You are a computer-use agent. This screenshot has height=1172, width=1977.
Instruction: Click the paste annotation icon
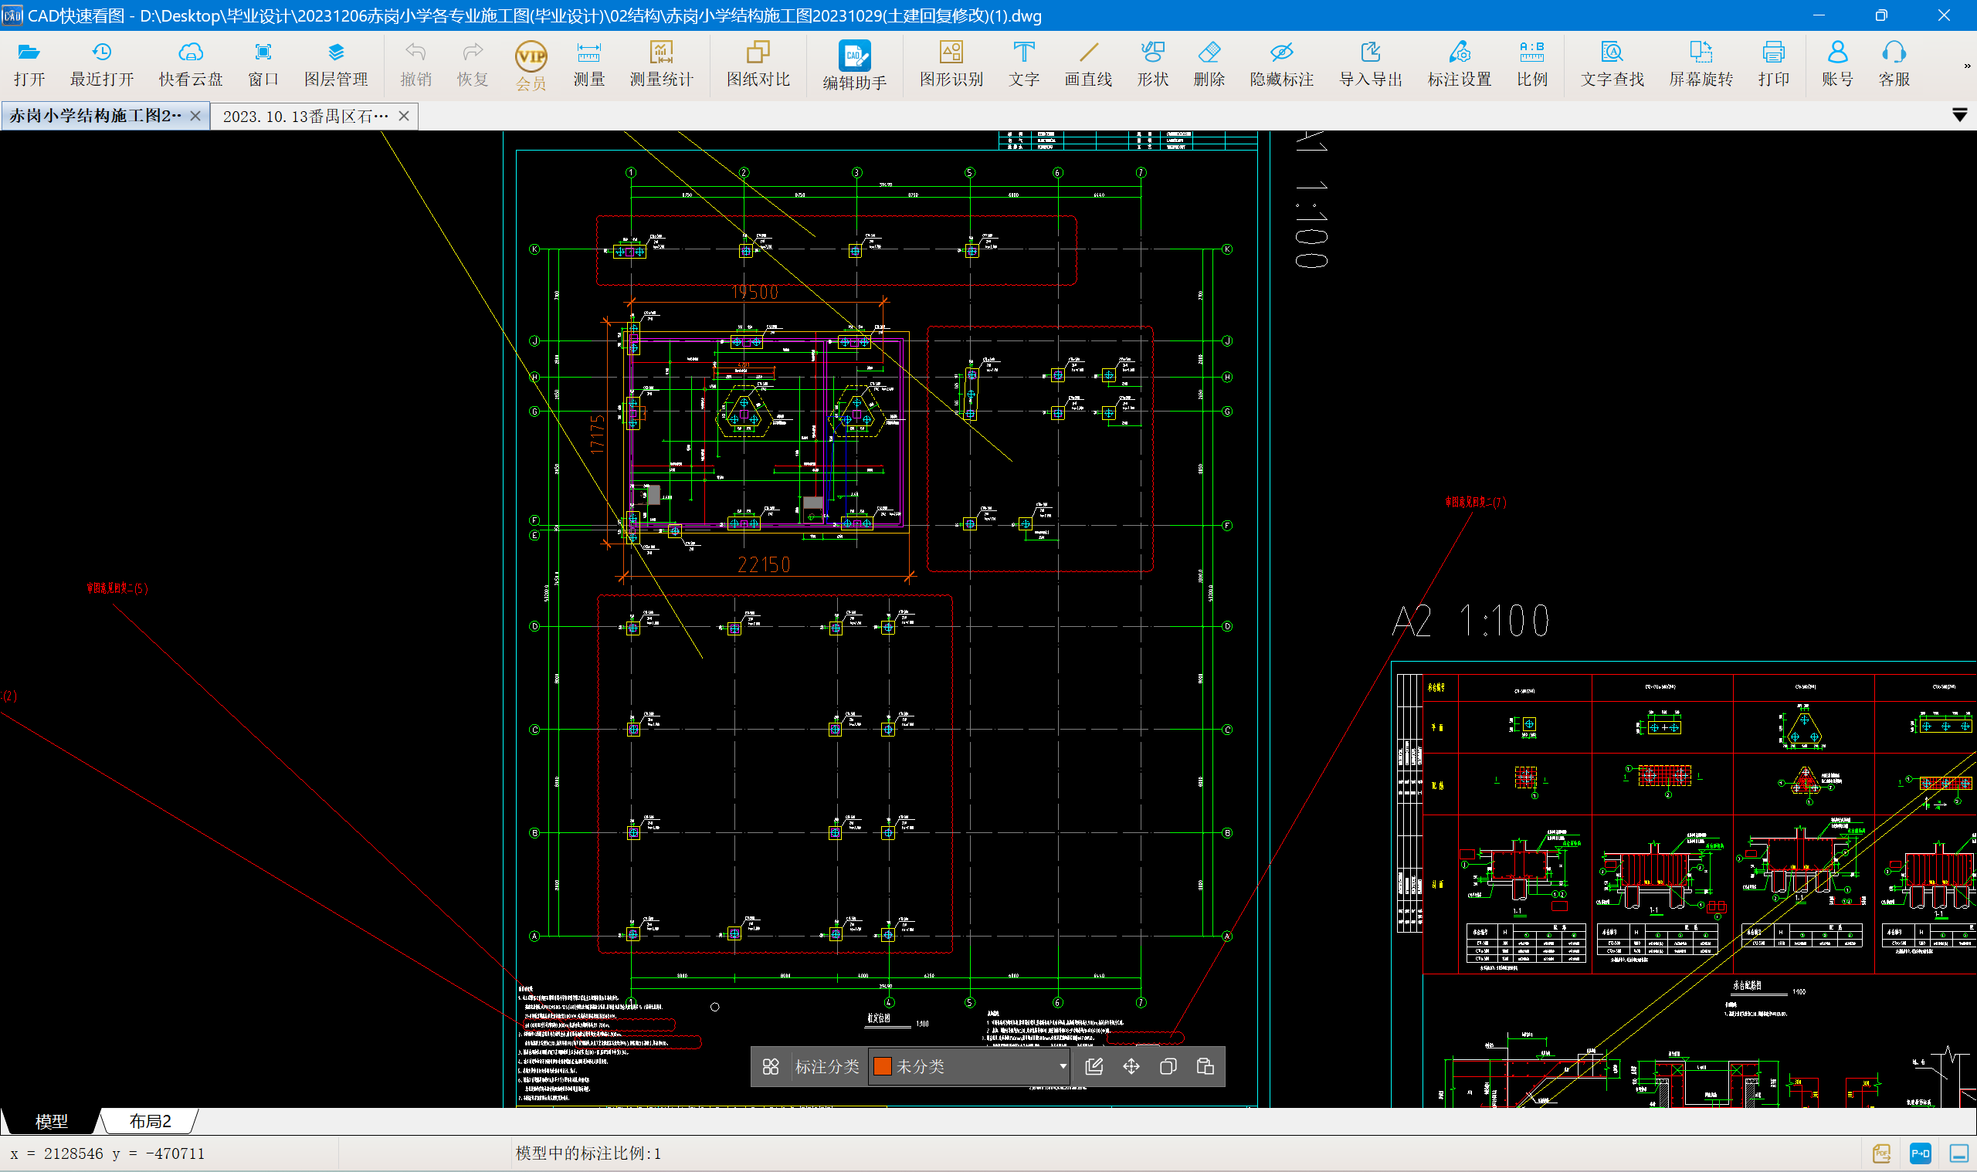pyautogui.click(x=1206, y=1066)
